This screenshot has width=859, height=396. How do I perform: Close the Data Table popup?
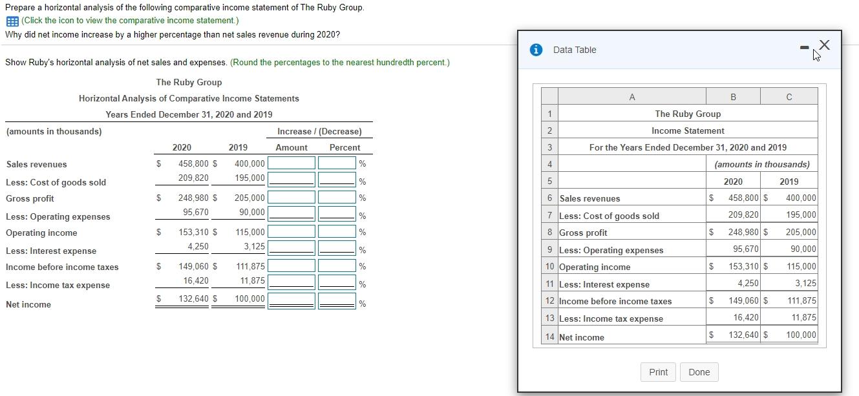[x=823, y=45]
